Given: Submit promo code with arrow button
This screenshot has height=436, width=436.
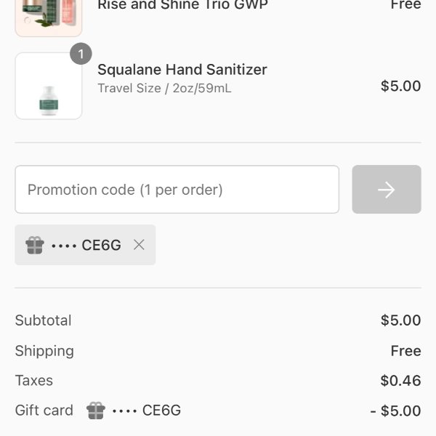Looking at the screenshot, I should [387, 190].
